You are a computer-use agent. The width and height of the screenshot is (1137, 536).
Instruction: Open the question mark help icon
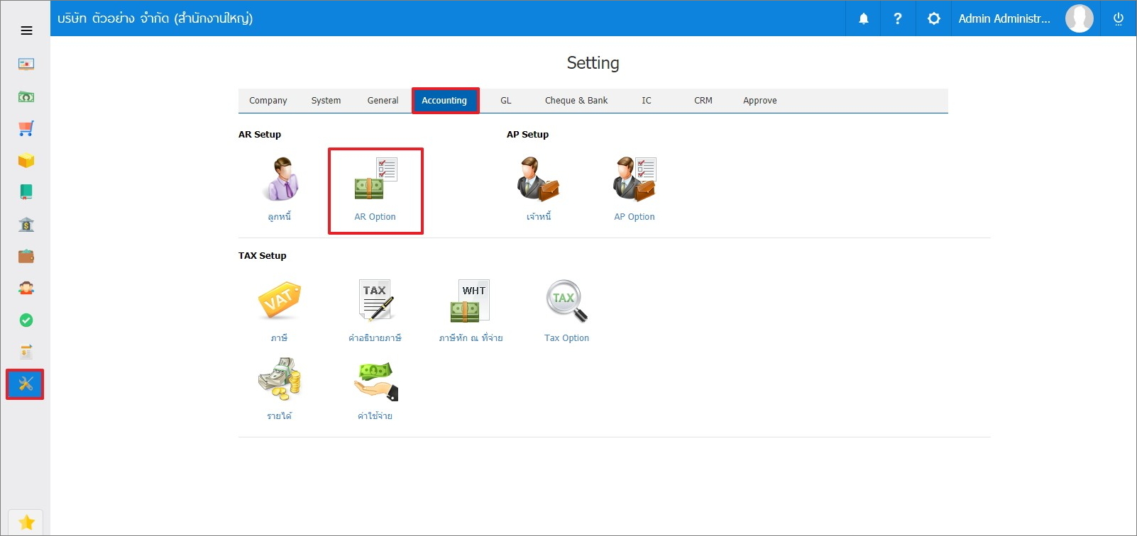[898, 18]
